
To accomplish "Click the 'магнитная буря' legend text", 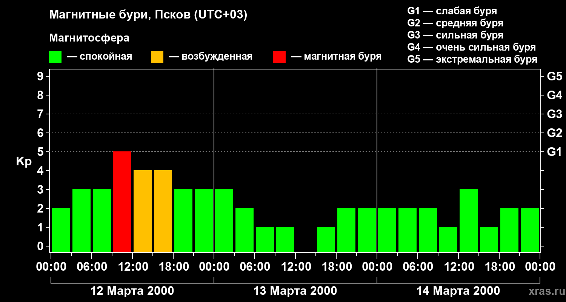I will click(342, 57).
